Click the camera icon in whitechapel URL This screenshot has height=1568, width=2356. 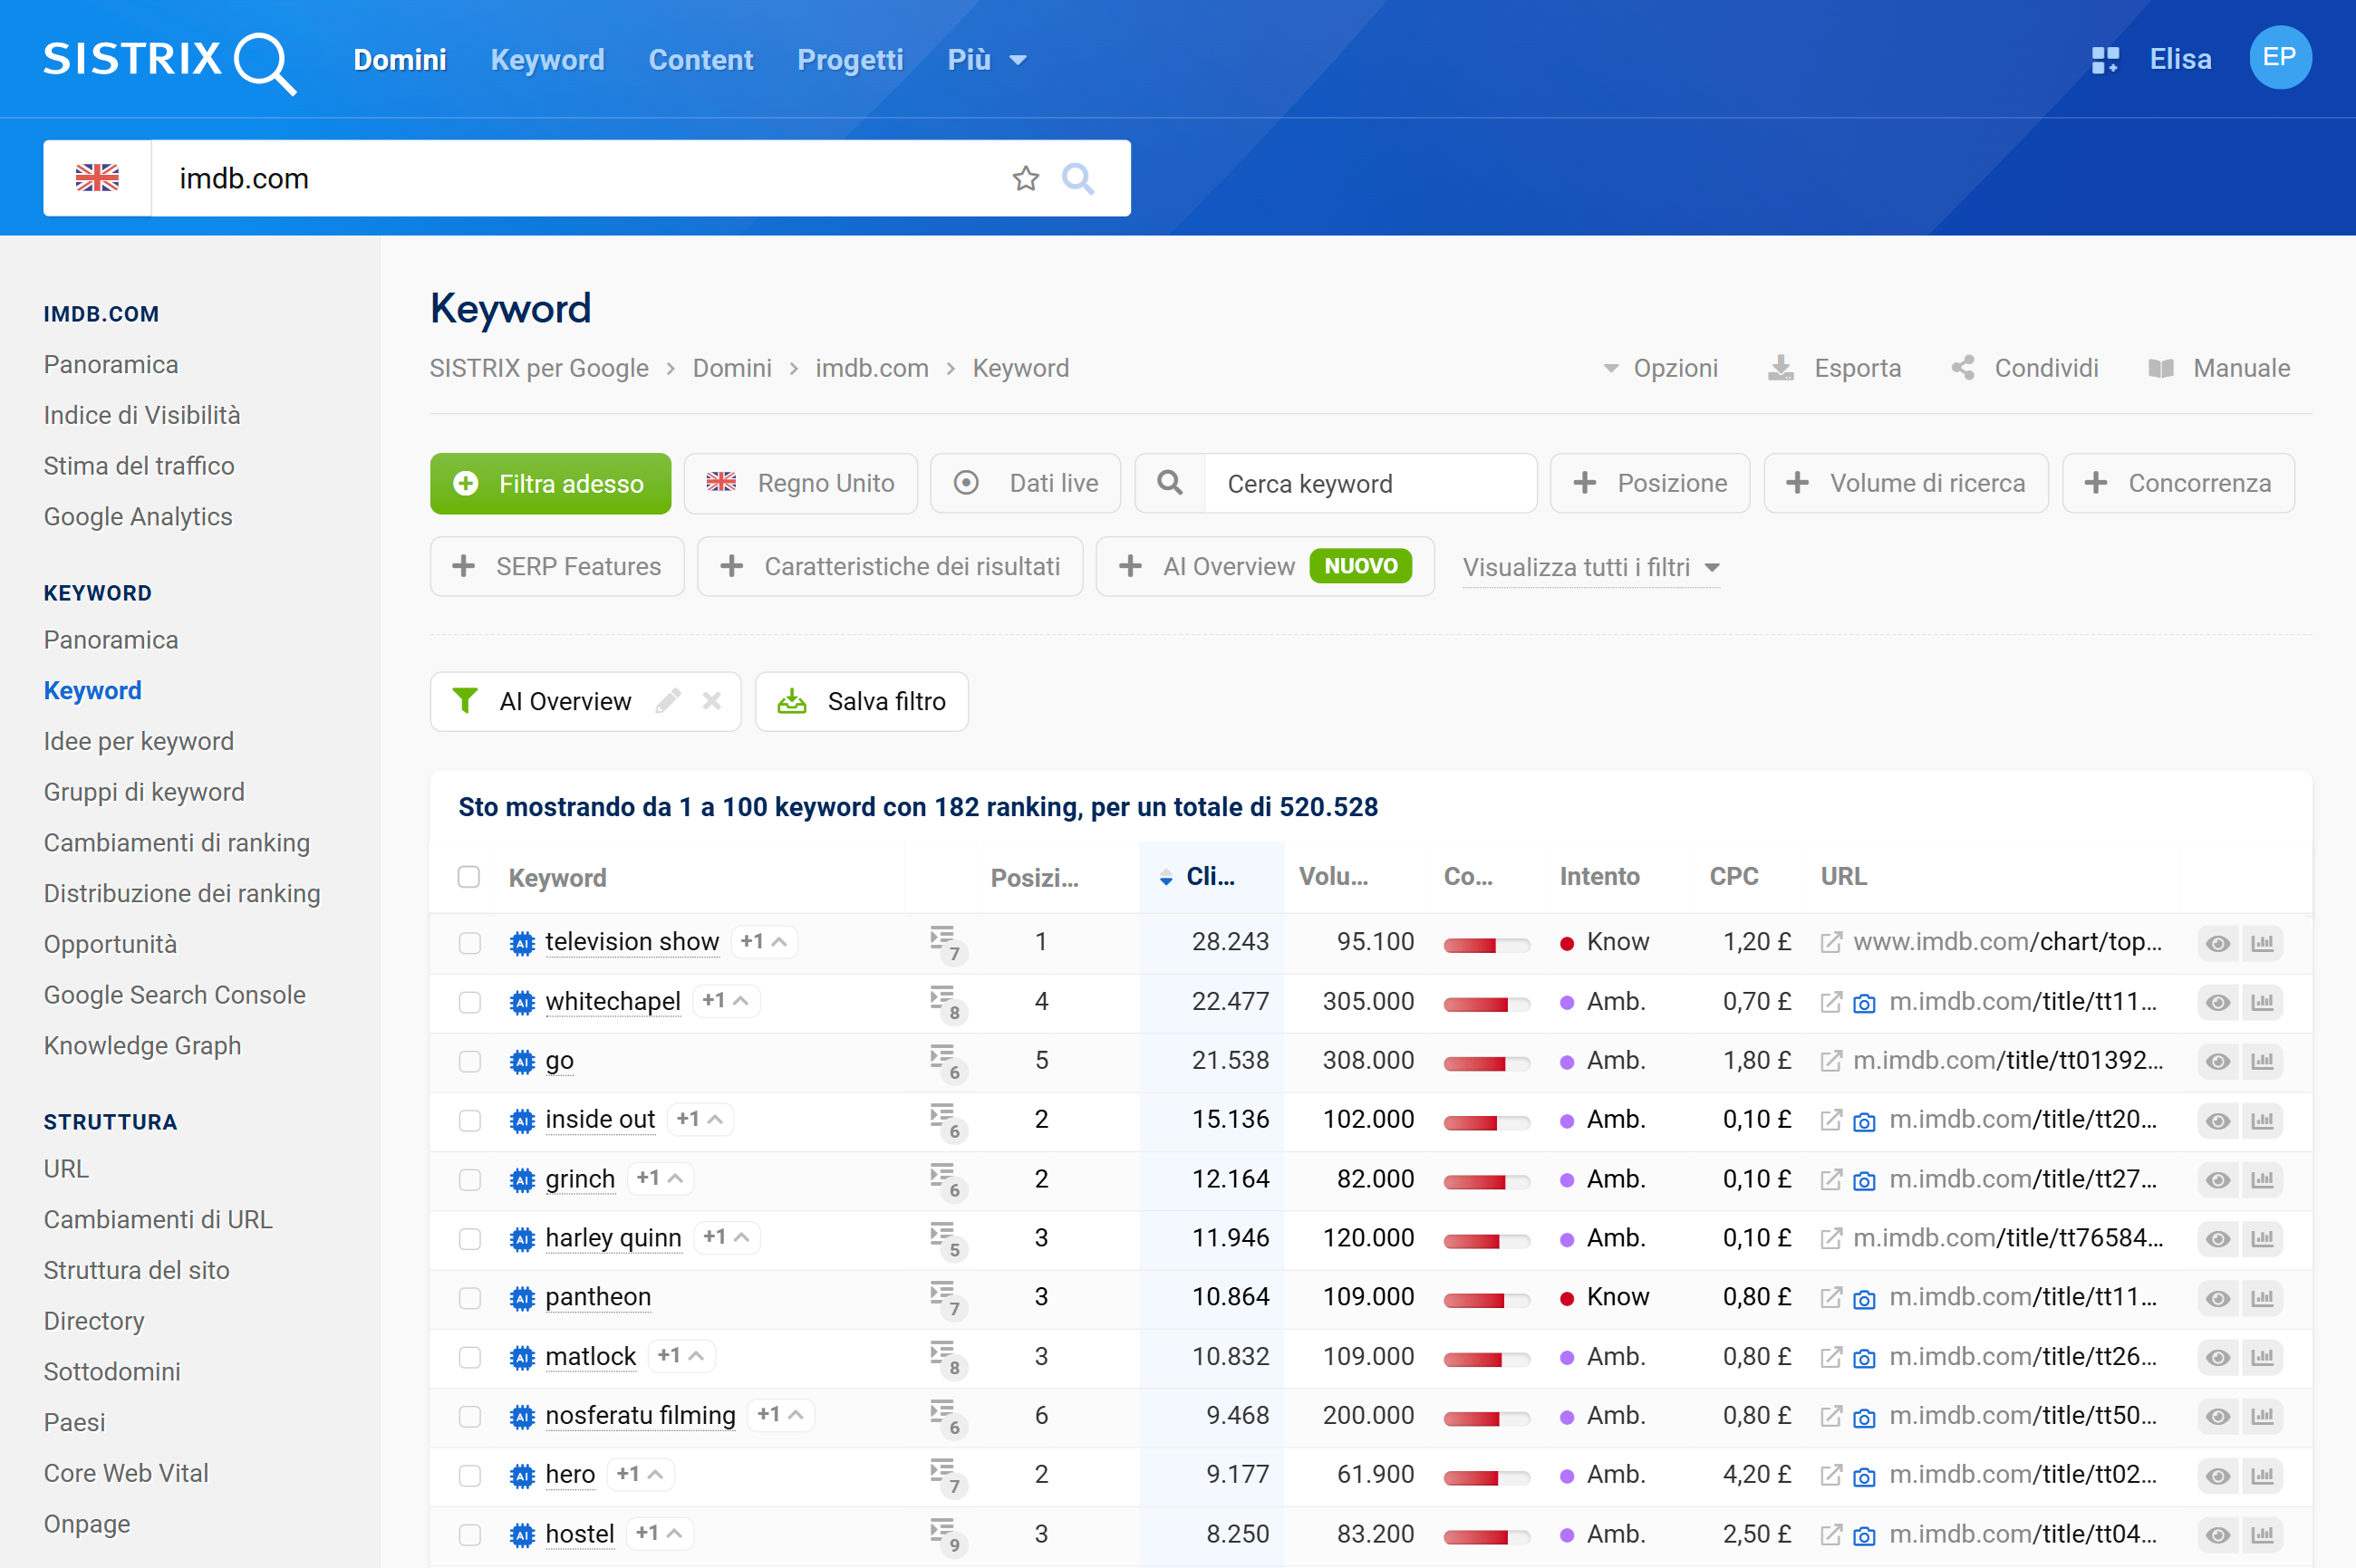(1864, 1003)
